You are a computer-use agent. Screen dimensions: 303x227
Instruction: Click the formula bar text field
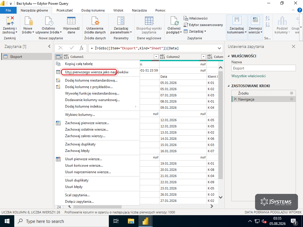coord(153,48)
